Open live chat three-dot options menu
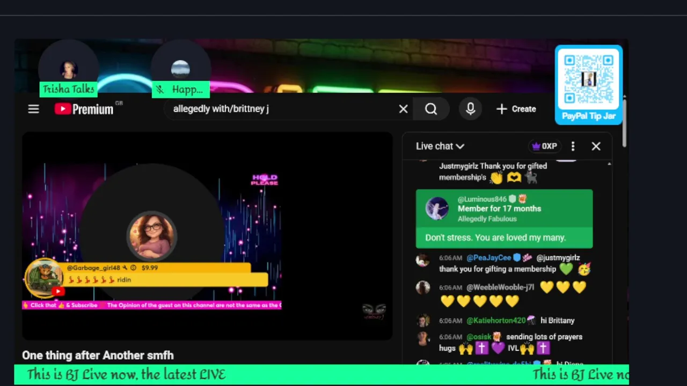The height and width of the screenshot is (386, 687). [573, 146]
